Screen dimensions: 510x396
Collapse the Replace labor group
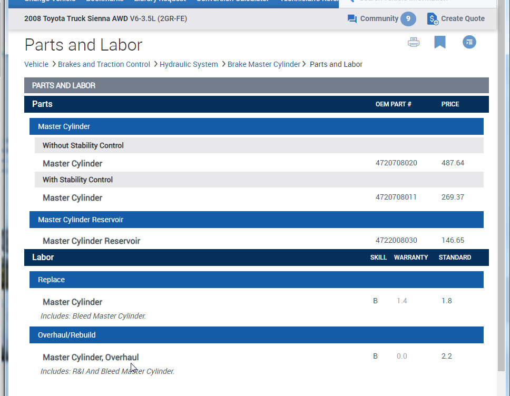(256, 280)
